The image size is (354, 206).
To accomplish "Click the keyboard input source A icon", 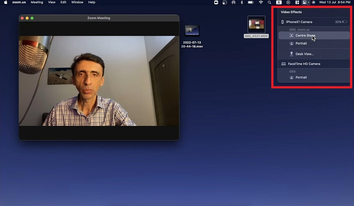I will (279, 2).
